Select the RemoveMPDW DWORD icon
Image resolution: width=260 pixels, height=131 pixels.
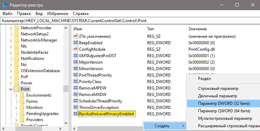coord(76,88)
